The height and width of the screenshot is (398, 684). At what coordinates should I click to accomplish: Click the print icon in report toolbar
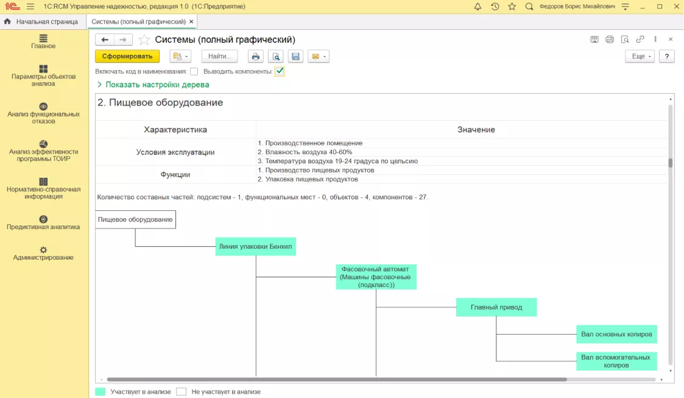coord(256,56)
